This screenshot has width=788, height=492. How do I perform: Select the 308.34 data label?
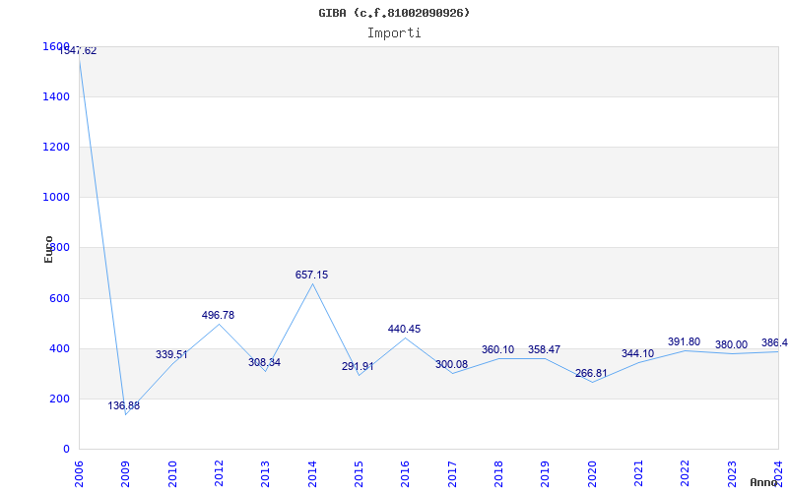264,362
